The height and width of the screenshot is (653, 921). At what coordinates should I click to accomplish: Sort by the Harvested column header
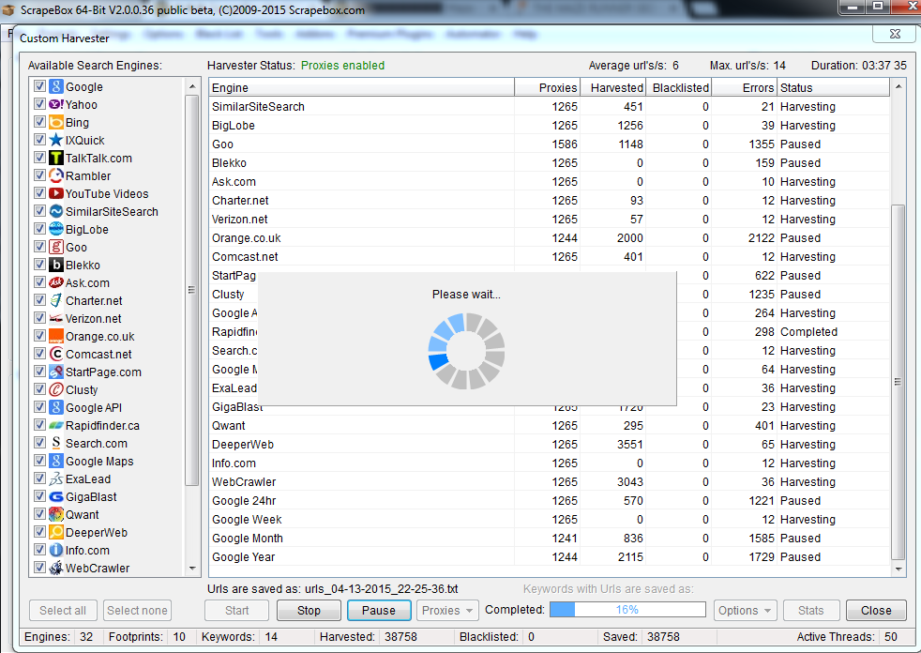coord(613,87)
